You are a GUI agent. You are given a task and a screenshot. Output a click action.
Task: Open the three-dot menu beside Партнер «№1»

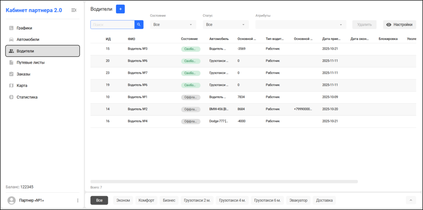coord(78,201)
